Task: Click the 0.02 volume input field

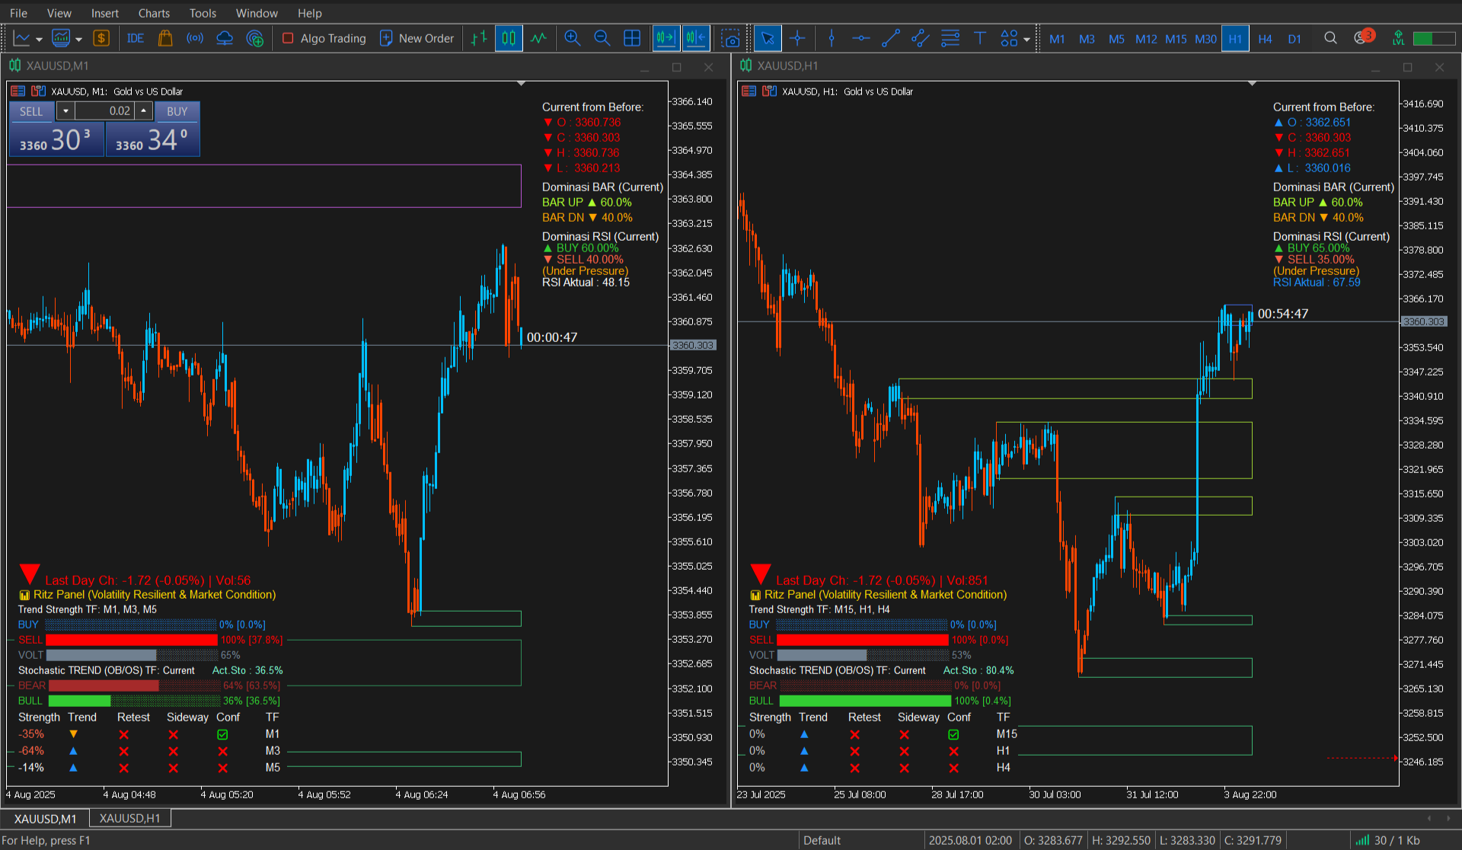Action: point(104,111)
